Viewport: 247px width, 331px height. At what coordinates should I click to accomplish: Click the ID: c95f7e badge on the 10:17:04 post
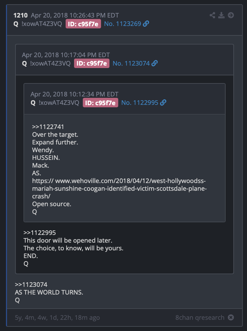pos(92,63)
